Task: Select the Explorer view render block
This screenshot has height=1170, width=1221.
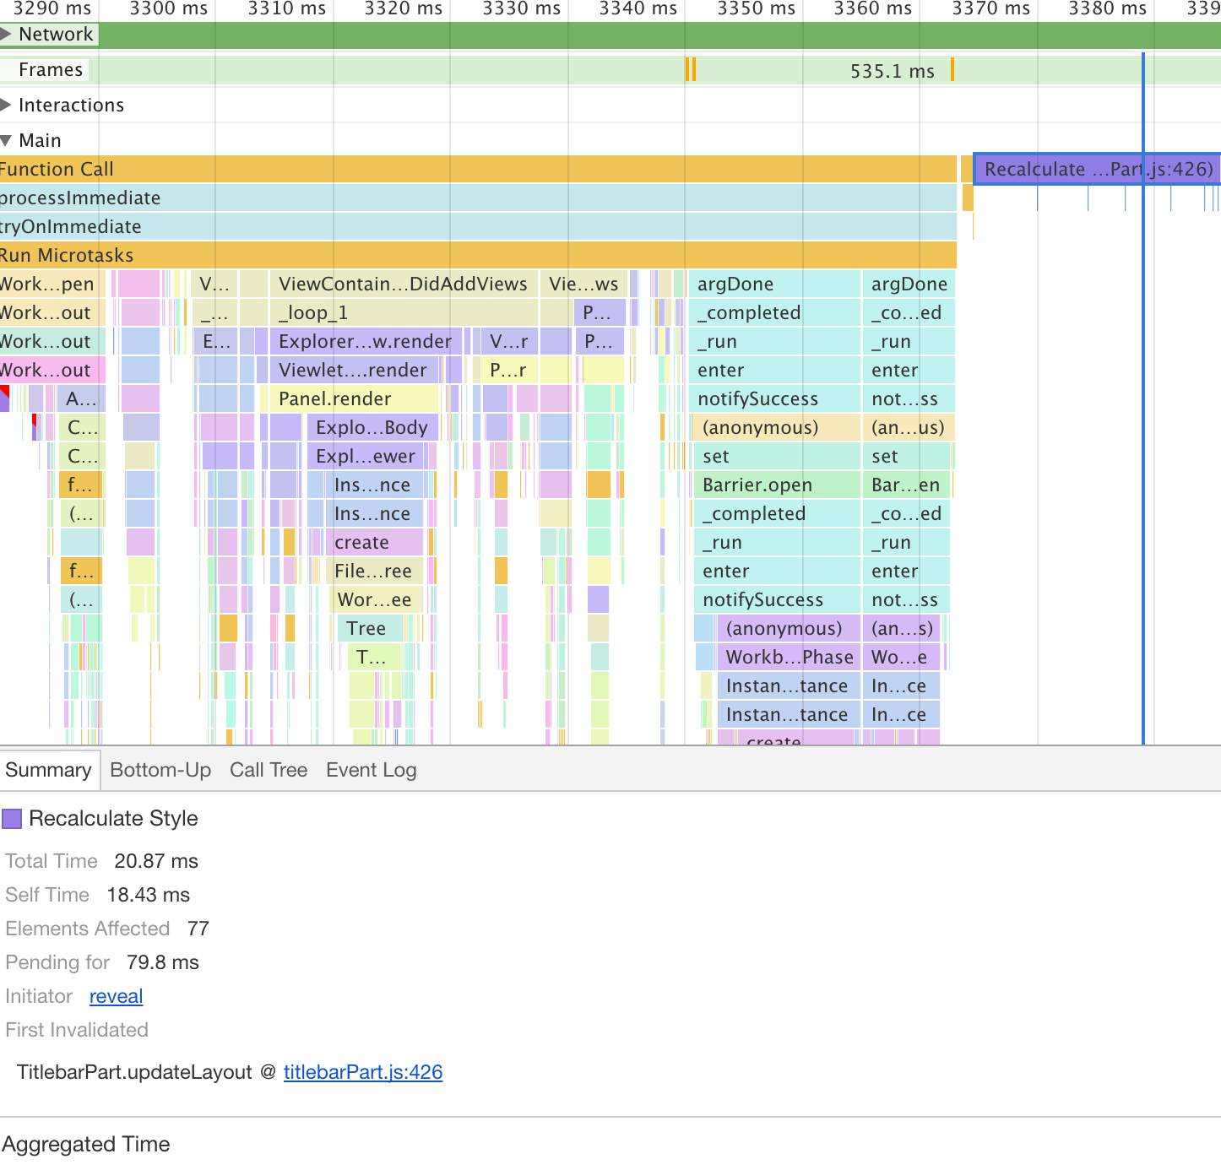Action: (x=363, y=341)
